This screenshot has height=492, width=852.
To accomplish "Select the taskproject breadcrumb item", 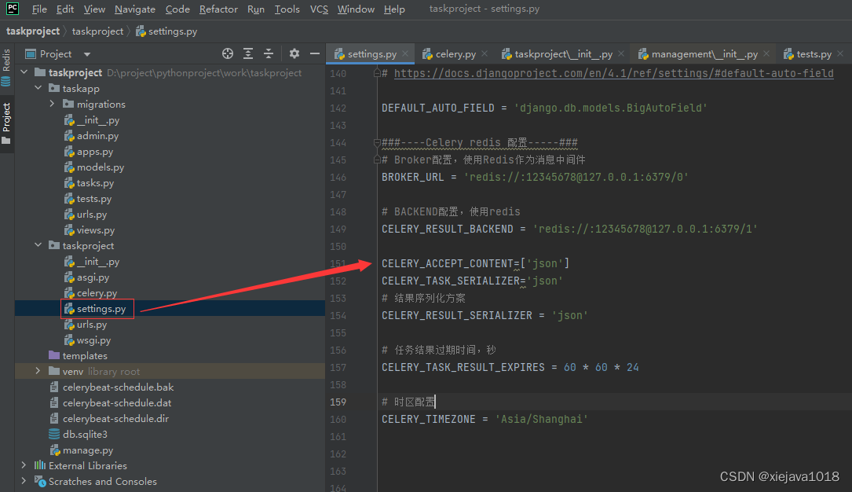I will (x=33, y=31).
